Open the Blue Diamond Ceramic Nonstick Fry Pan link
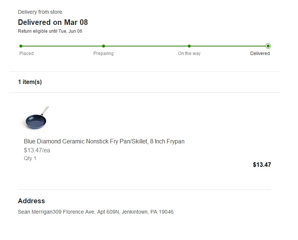Viewport: 298px width, 240px height. [x=104, y=142]
